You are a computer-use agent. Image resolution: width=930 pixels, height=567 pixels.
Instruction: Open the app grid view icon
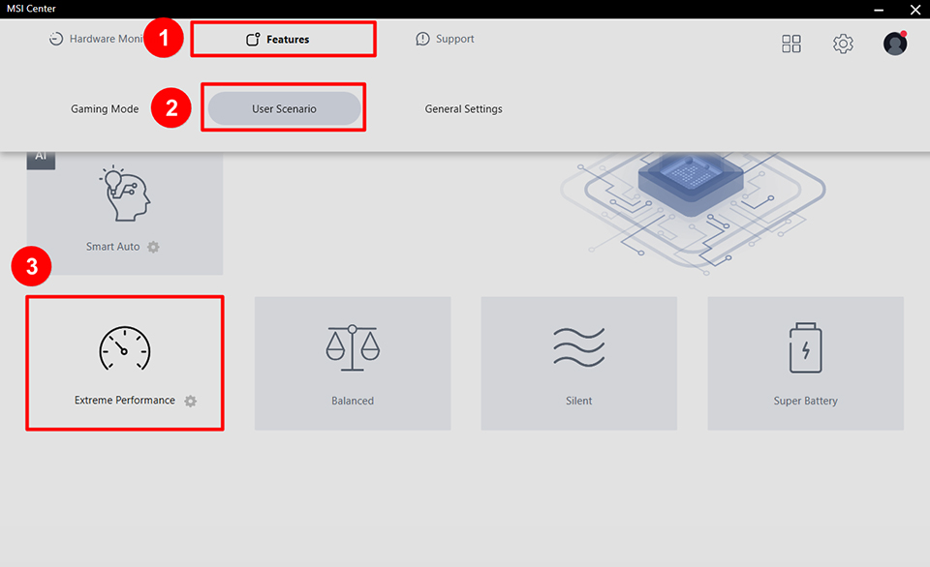791,44
